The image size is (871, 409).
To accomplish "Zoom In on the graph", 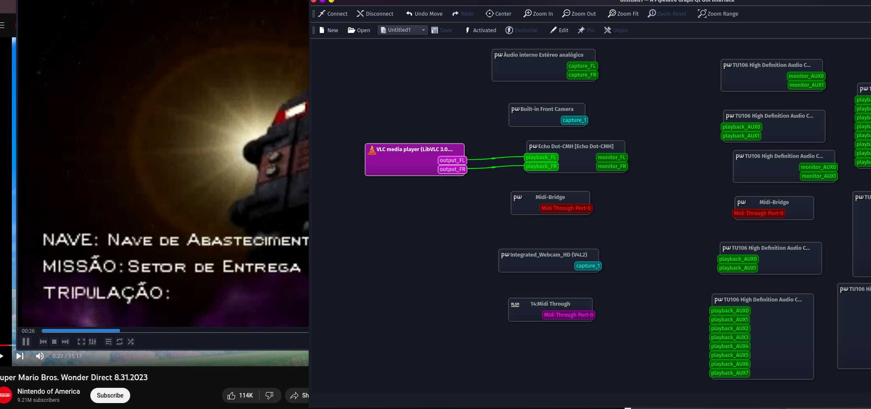I will [x=538, y=14].
